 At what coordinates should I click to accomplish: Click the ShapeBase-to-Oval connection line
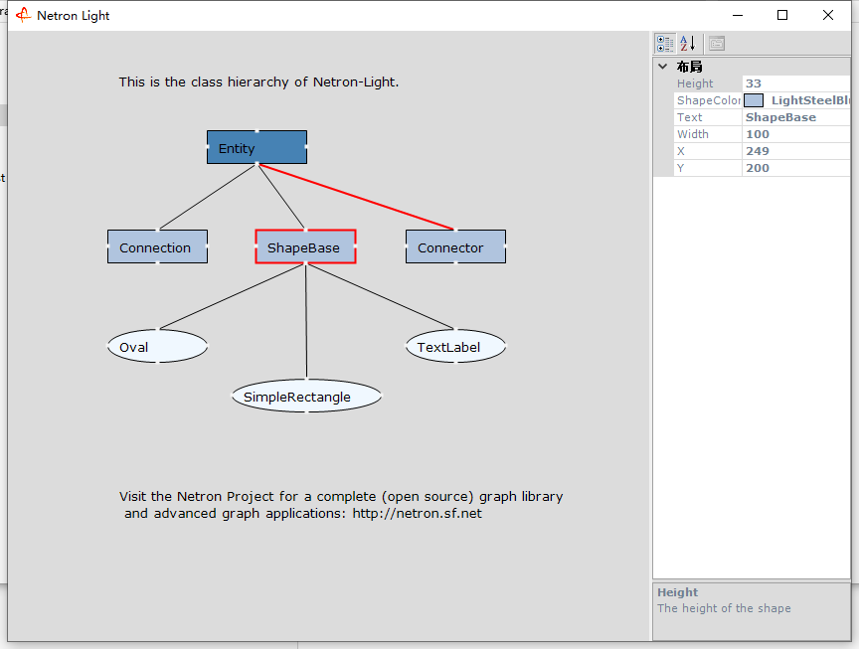pos(232,296)
